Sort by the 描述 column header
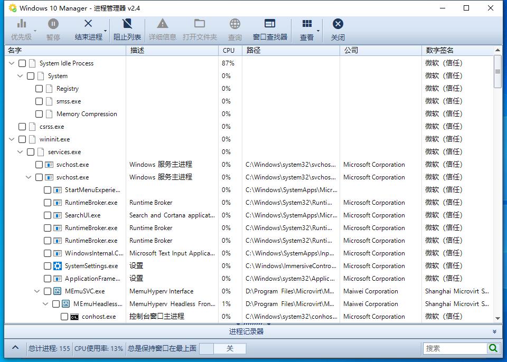 coord(172,51)
